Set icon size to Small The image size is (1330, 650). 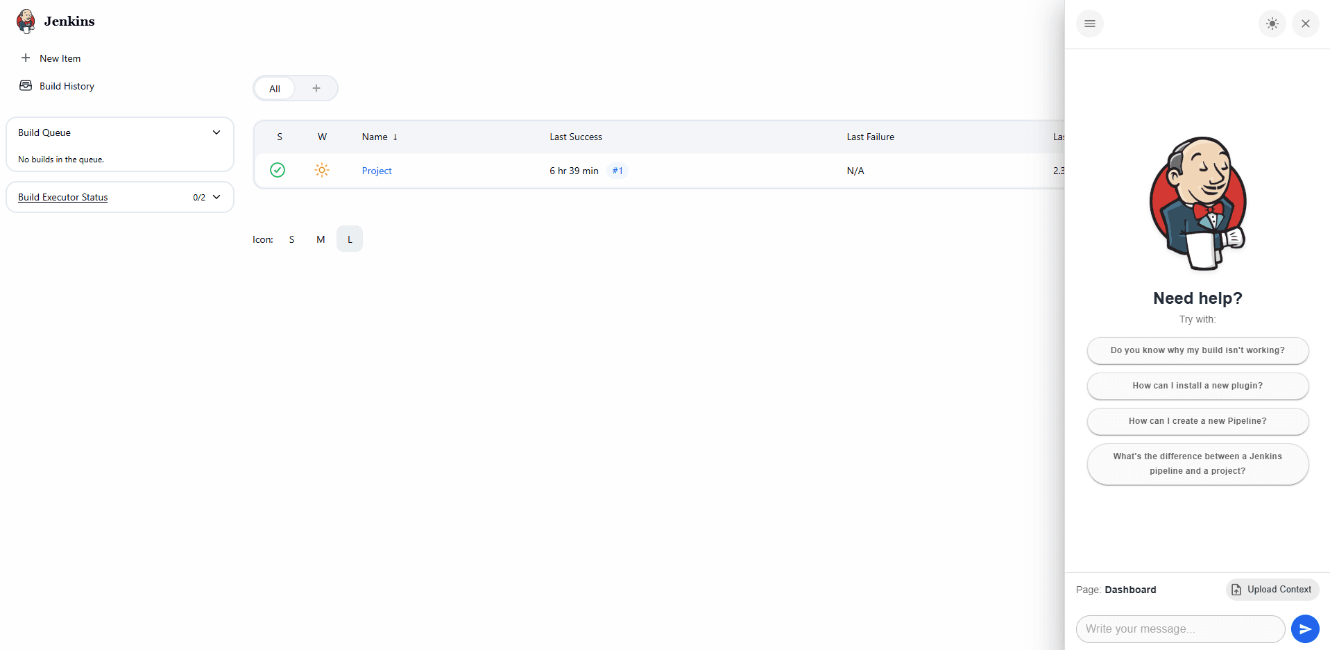(x=292, y=239)
